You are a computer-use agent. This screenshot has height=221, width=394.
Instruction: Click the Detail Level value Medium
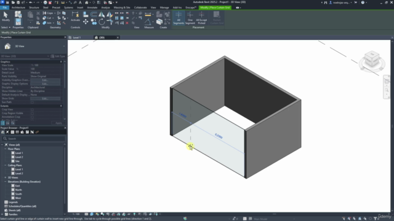45,72
